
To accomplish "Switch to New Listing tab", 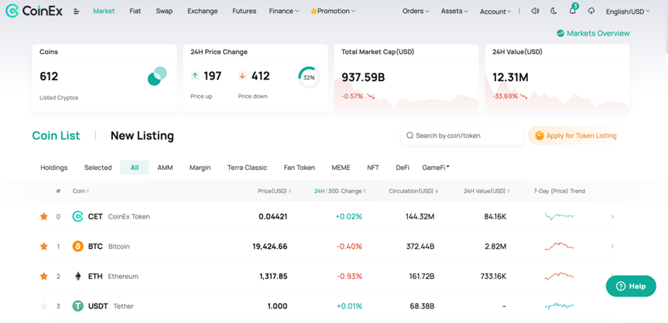I will (142, 136).
